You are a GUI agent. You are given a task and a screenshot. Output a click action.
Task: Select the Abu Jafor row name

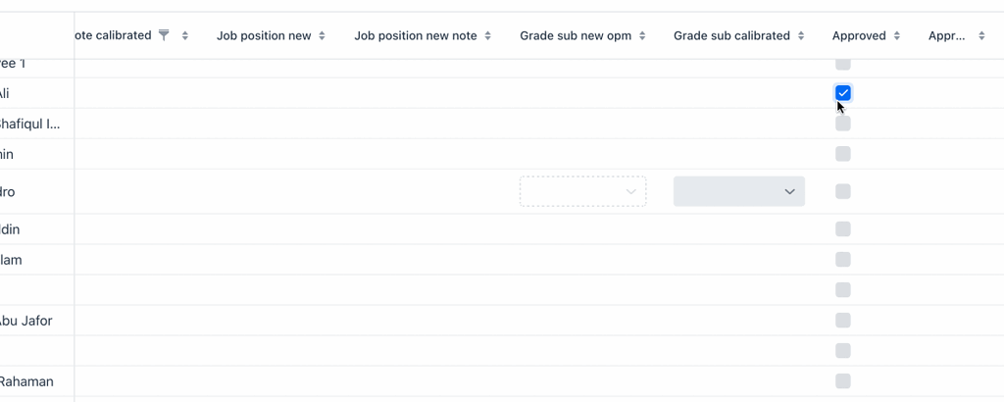pos(25,321)
